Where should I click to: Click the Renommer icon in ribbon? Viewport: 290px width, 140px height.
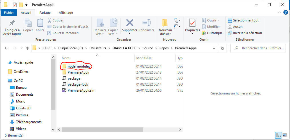(x=146, y=23)
